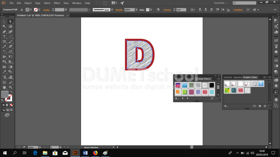Expand the Opacity value arrow
280x157 pixels.
[x=137, y=10]
